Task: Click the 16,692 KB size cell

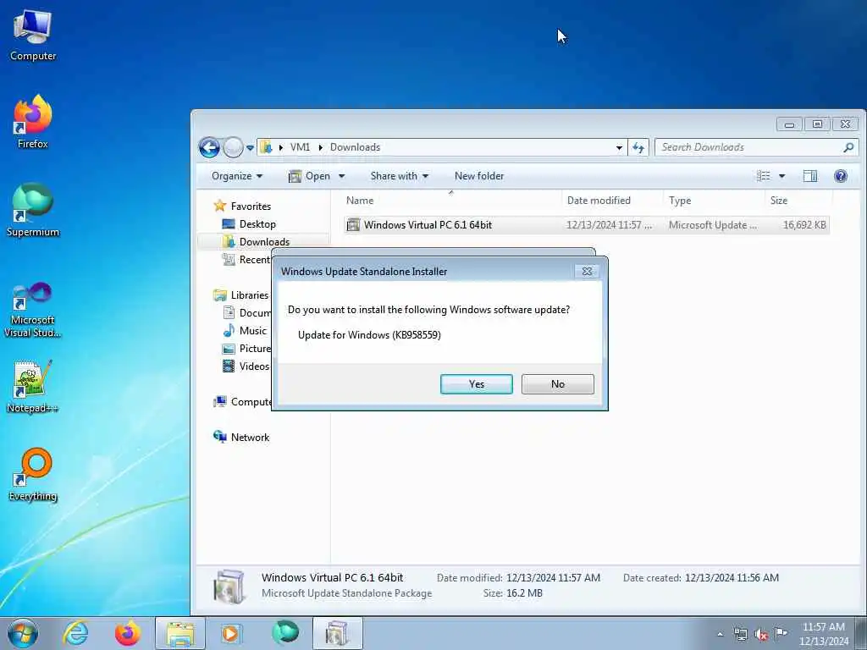Action: tap(804, 225)
